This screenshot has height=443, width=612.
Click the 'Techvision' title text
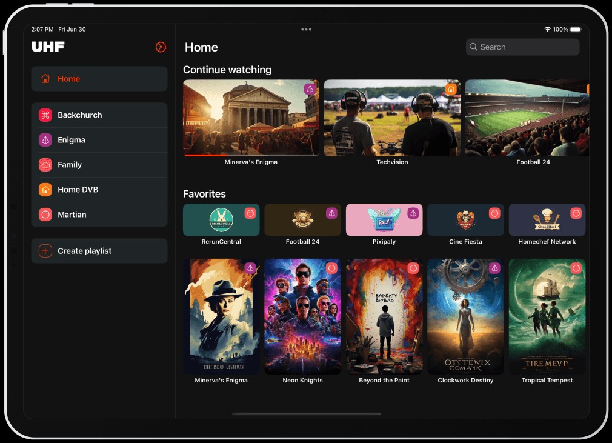[392, 162]
